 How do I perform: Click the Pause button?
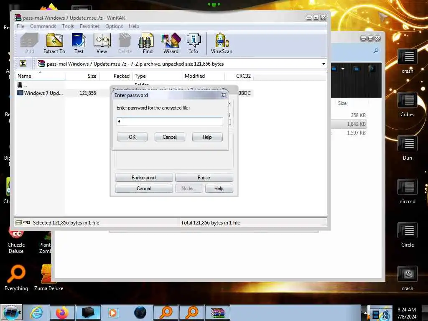coord(204,177)
